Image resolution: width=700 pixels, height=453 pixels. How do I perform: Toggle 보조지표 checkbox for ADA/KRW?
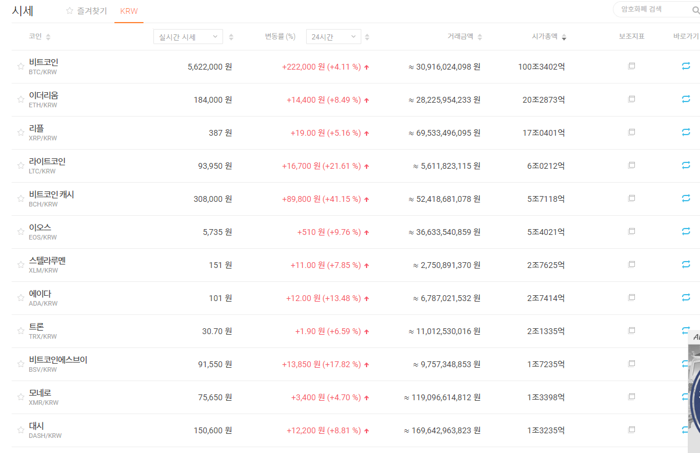click(x=632, y=298)
